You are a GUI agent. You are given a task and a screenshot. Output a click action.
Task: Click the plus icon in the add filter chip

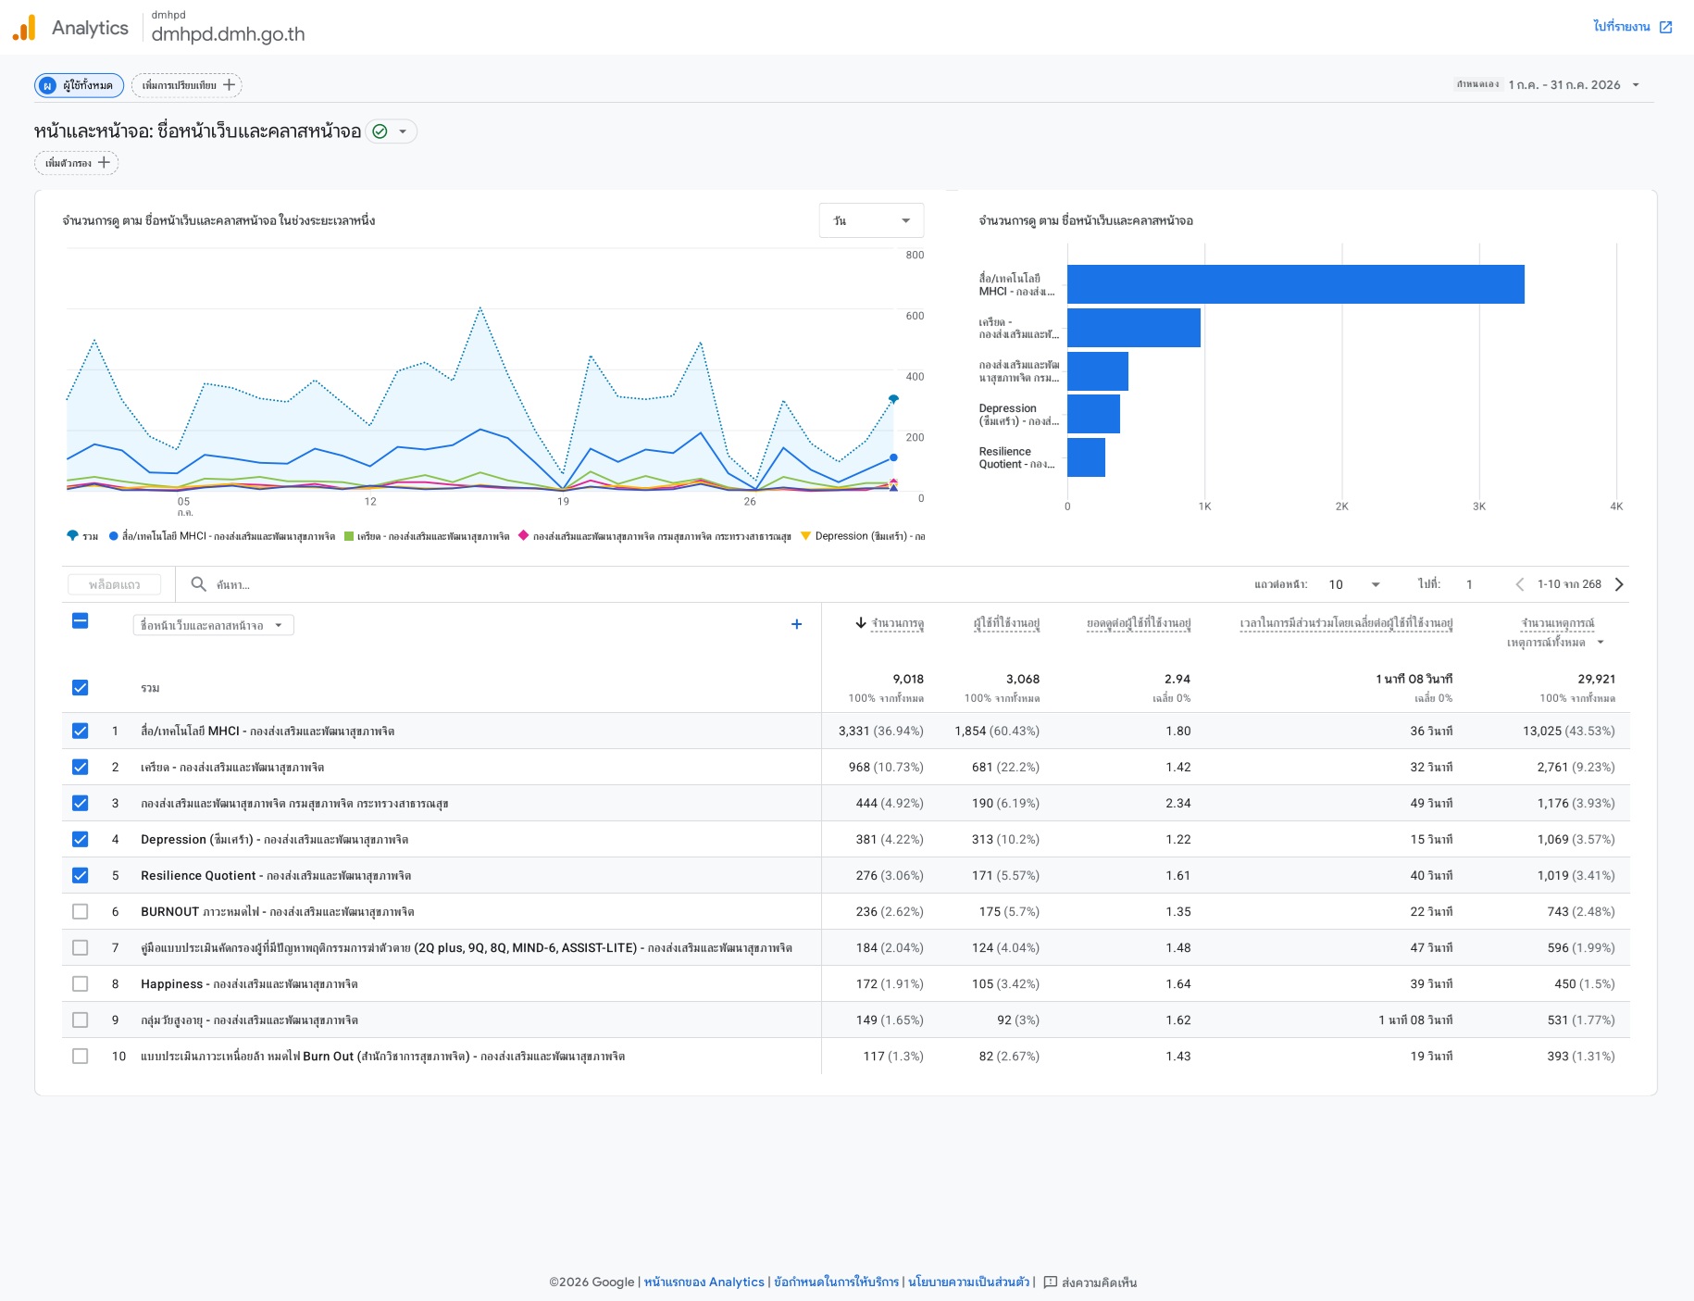pyautogui.click(x=104, y=163)
